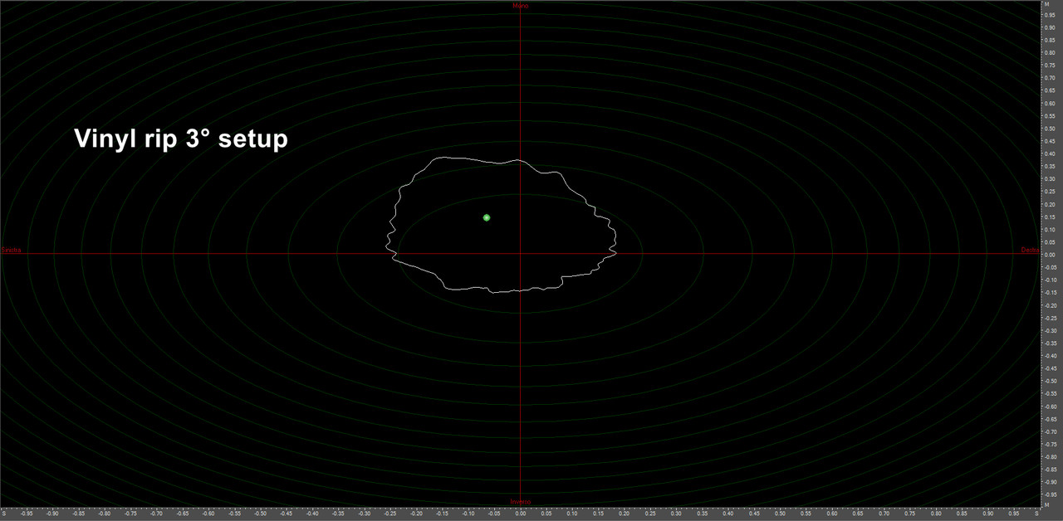Screen dimensions: 1063x521
Task: Click 0.00 on the bottom horizontal ruler
Action: tap(521, 514)
